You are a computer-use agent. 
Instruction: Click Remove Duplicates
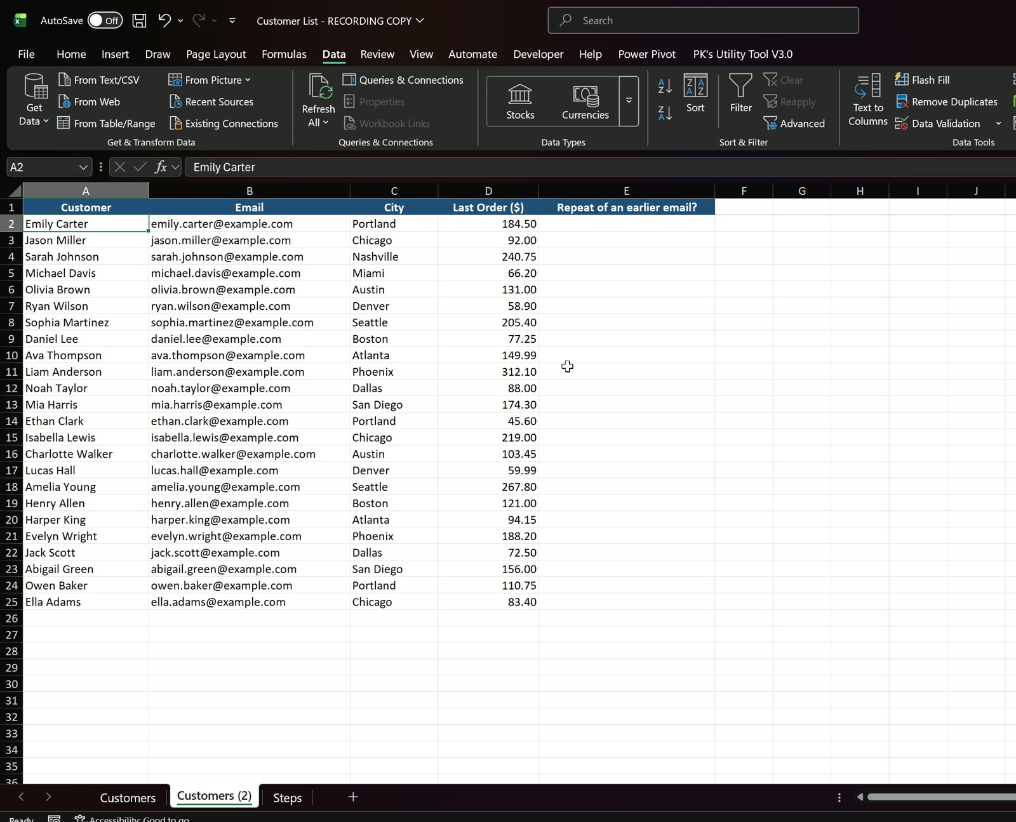click(946, 102)
